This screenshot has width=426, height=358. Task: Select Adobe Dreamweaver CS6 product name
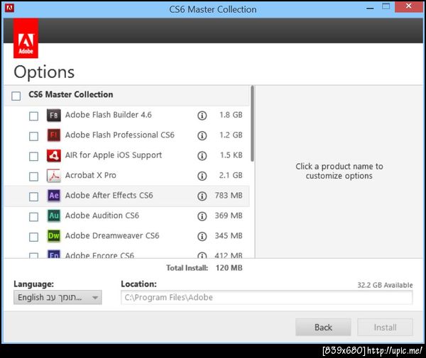point(112,235)
